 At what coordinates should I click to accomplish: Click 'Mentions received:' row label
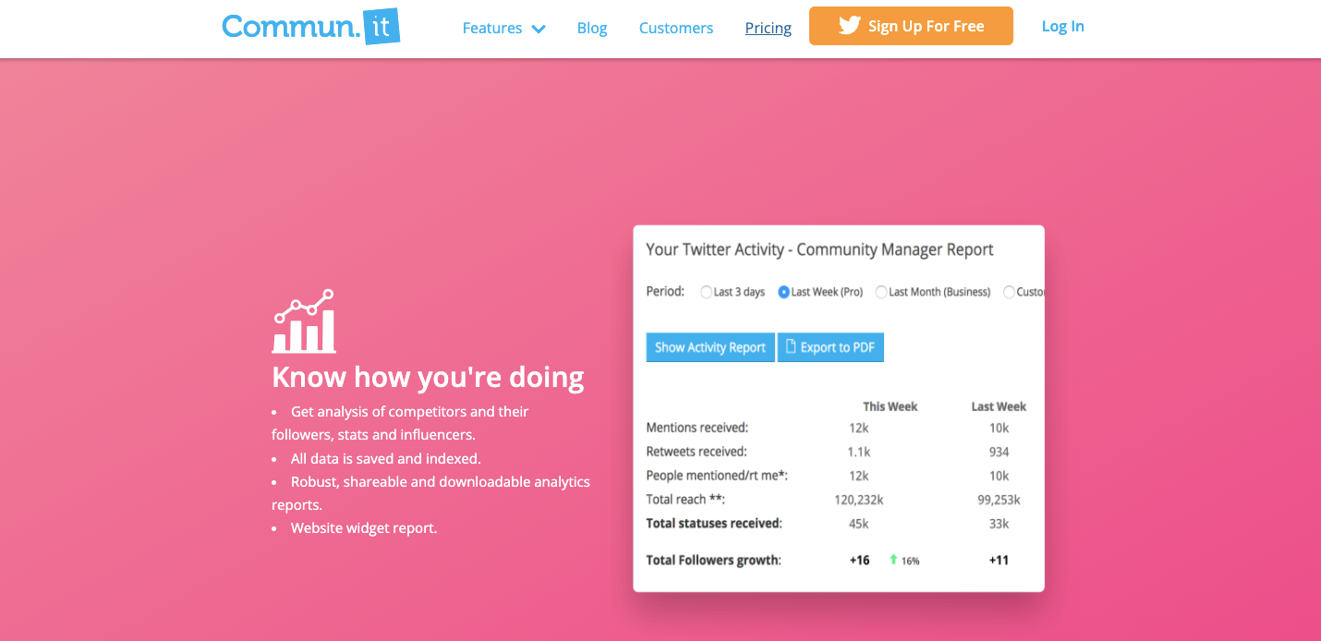click(697, 428)
